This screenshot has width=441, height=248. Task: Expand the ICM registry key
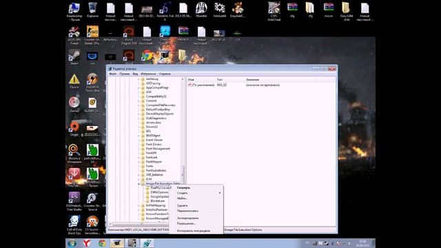139,179
